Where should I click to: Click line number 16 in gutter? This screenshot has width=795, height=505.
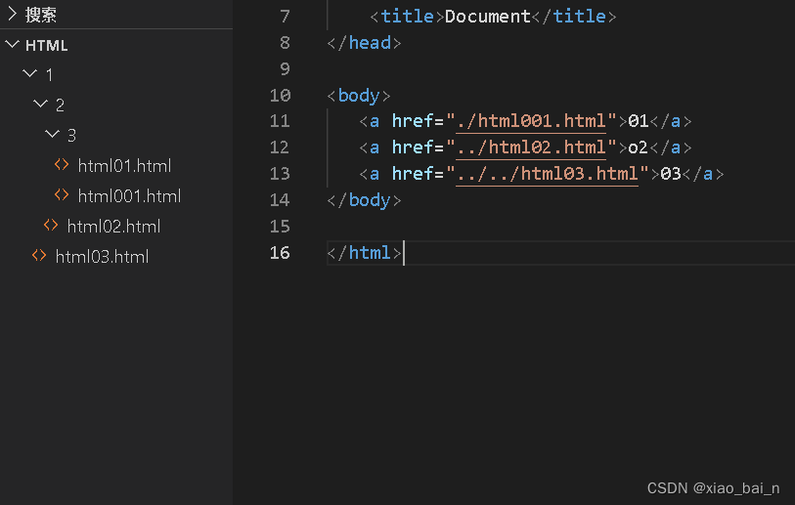281,253
